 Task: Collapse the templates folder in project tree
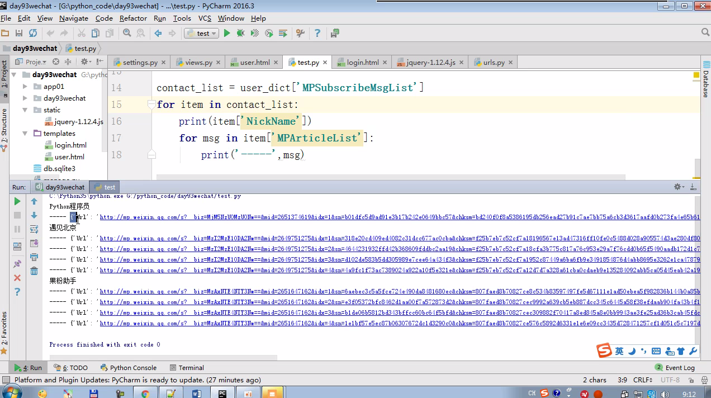tap(25, 134)
